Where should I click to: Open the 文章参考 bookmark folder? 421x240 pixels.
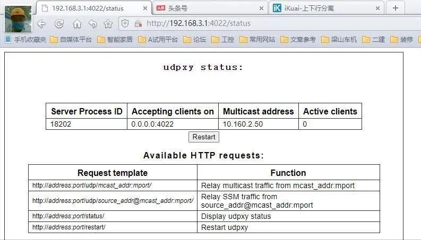tap(298, 40)
